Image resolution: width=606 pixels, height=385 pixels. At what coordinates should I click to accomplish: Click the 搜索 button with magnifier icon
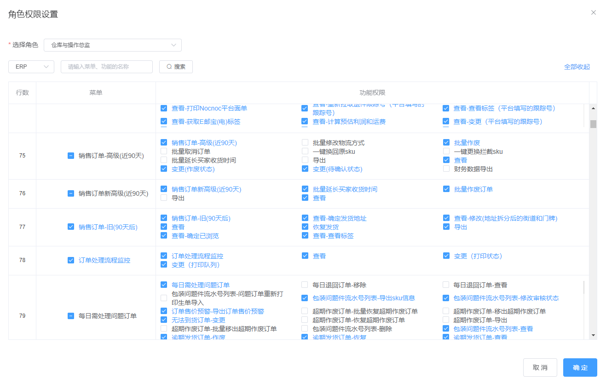click(x=176, y=67)
